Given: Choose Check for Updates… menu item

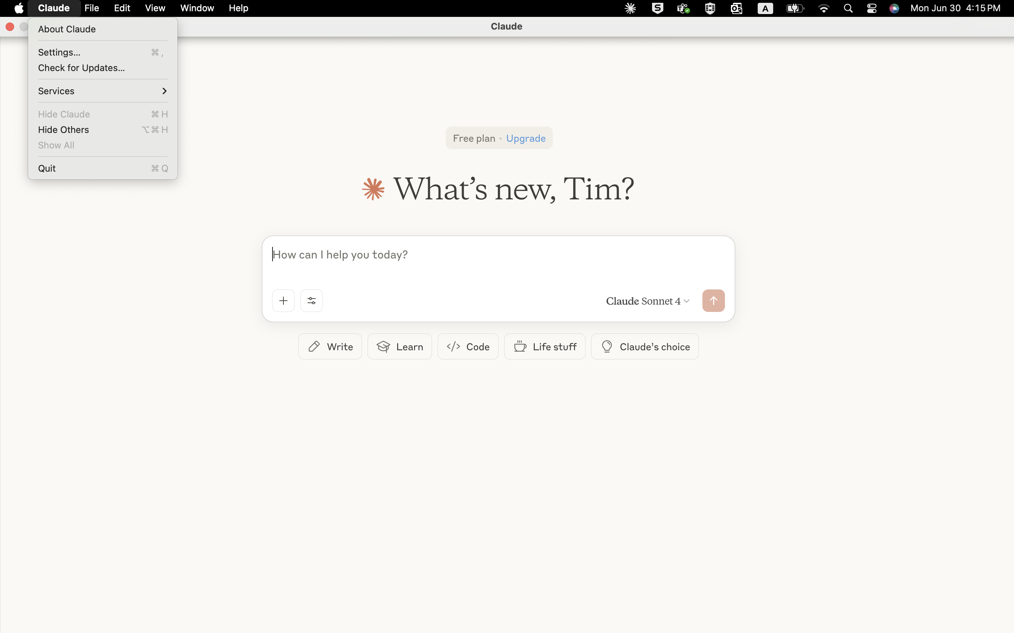Looking at the screenshot, I should pyautogui.click(x=81, y=68).
